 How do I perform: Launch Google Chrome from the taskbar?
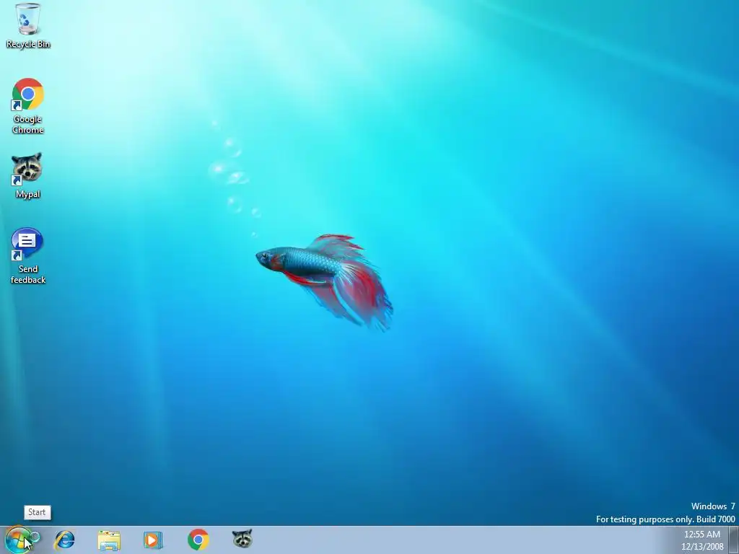pos(198,540)
